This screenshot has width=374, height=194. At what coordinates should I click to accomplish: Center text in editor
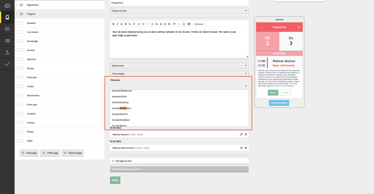pos(161,24)
